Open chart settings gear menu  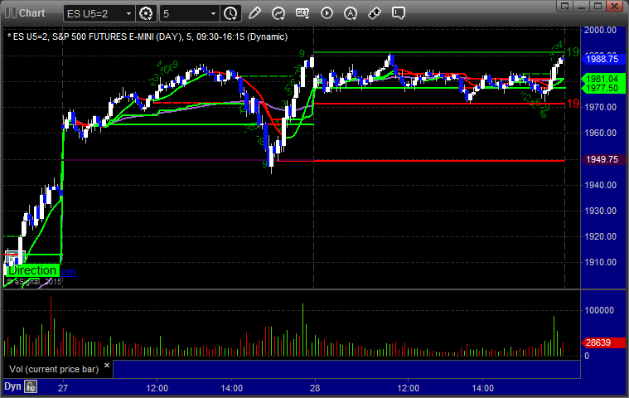click(x=146, y=13)
